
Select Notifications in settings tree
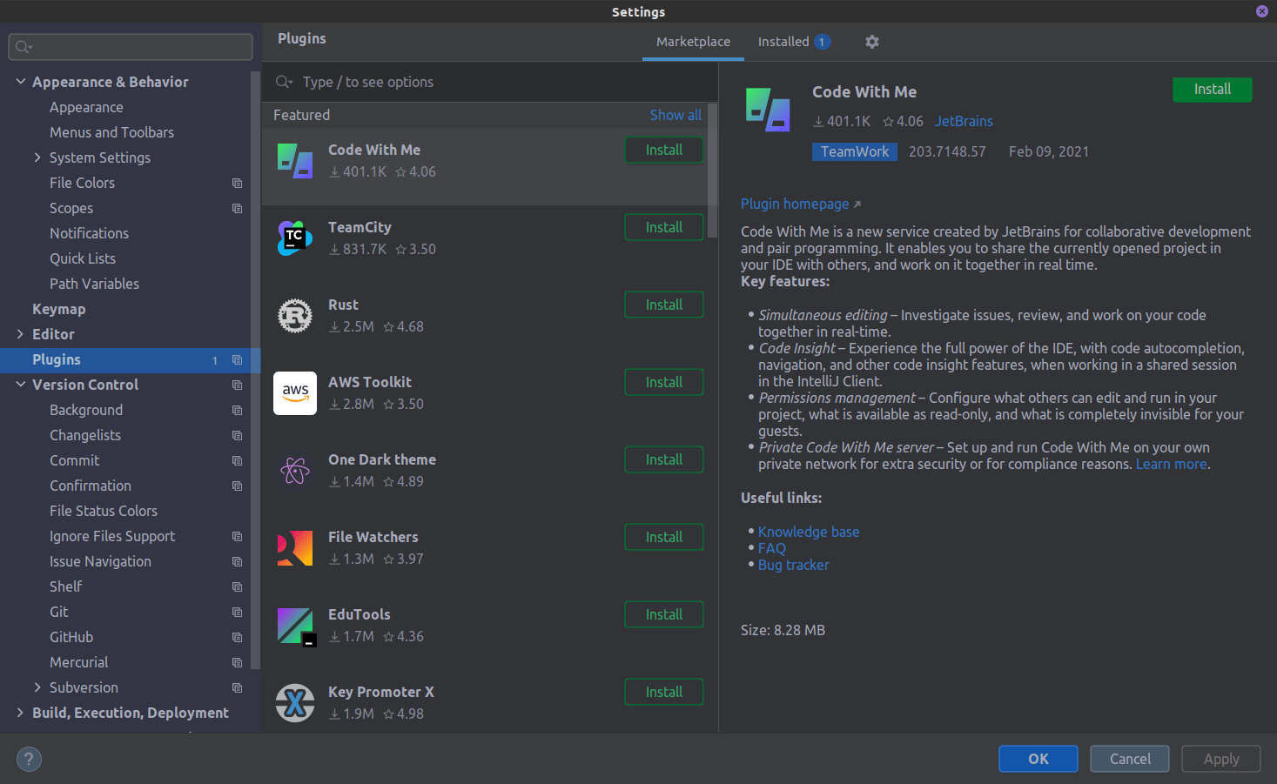point(89,233)
